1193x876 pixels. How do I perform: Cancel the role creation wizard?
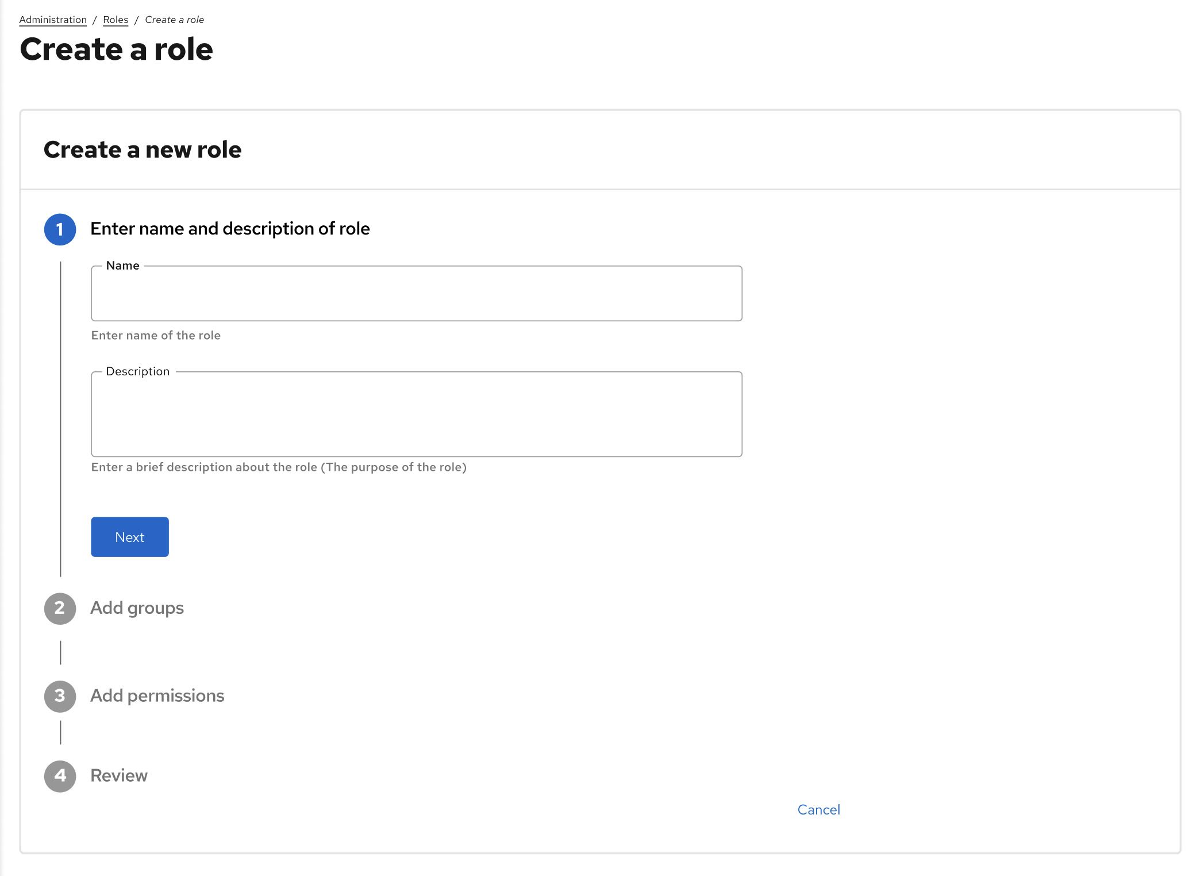(818, 809)
